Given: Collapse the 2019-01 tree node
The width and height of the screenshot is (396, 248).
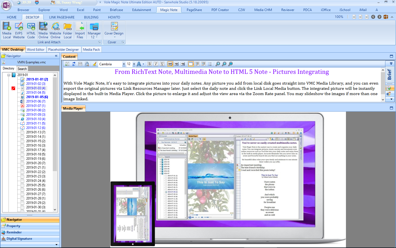Looking at the screenshot, I should pos(9,75).
